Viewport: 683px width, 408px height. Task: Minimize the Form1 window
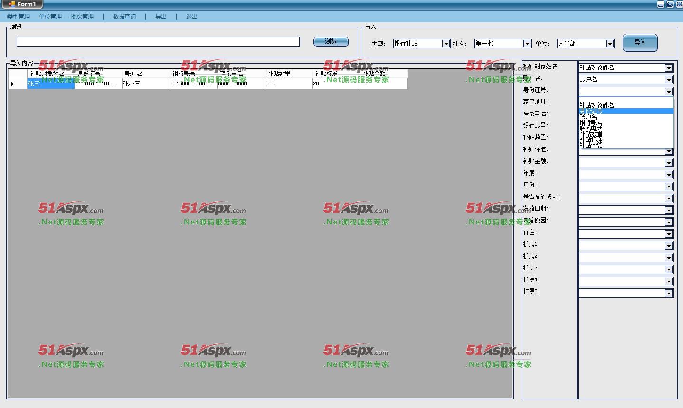pos(661,4)
